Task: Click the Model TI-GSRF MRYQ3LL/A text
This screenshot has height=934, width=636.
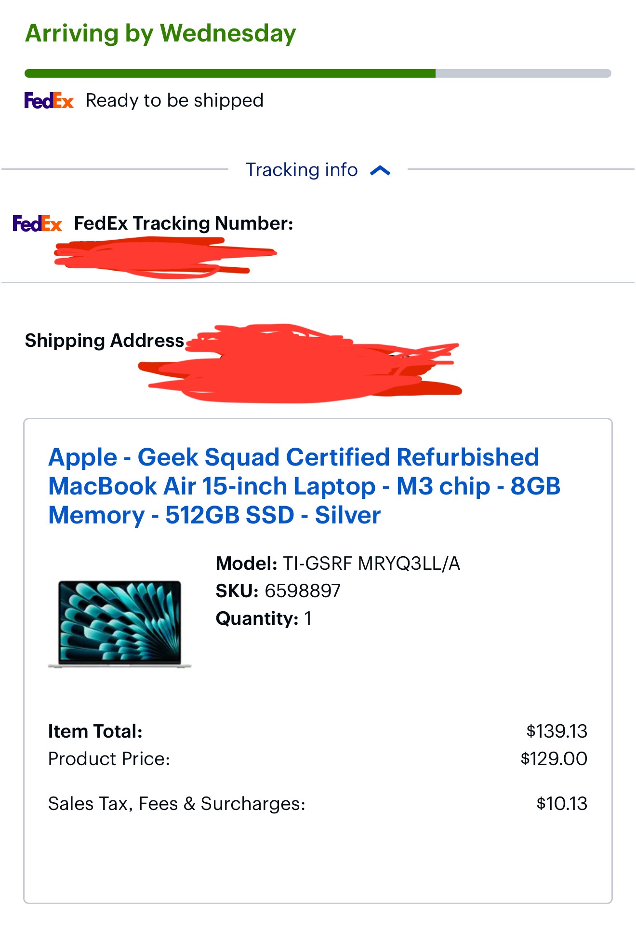Action: [338, 563]
